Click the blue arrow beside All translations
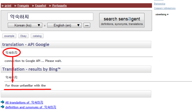The width and height of the screenshot is (192, 110). click(2, 102)
